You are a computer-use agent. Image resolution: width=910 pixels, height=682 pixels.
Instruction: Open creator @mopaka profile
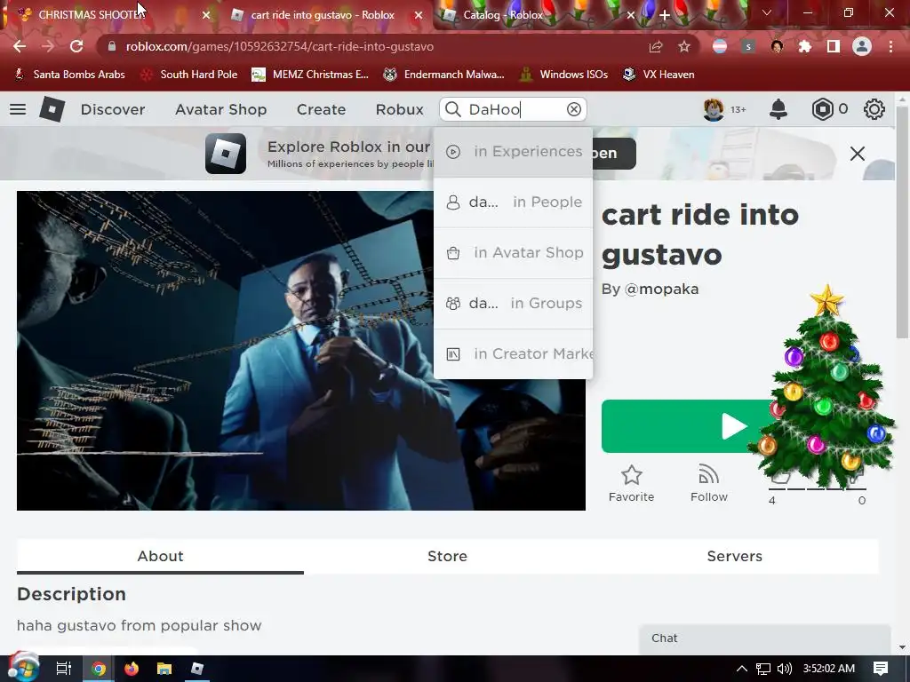tap(661, 289)
